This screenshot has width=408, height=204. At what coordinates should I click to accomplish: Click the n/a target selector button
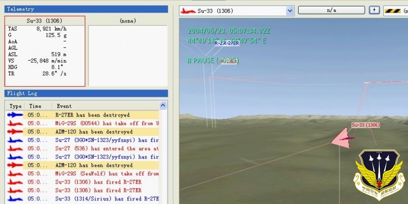[x=331, y=10]
